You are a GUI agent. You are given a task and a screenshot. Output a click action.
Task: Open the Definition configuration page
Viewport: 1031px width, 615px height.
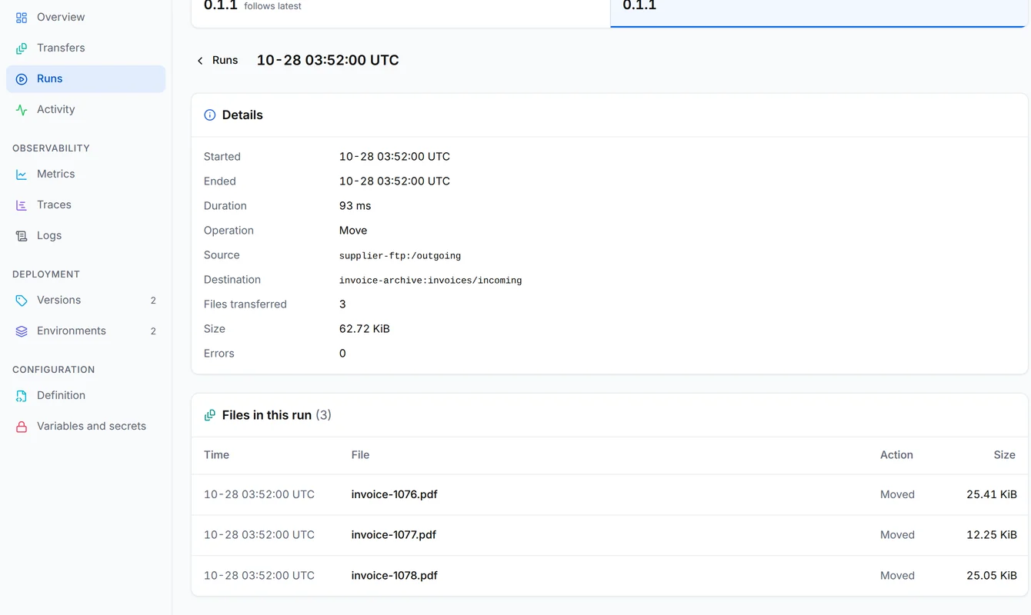[x=85, y=395]
